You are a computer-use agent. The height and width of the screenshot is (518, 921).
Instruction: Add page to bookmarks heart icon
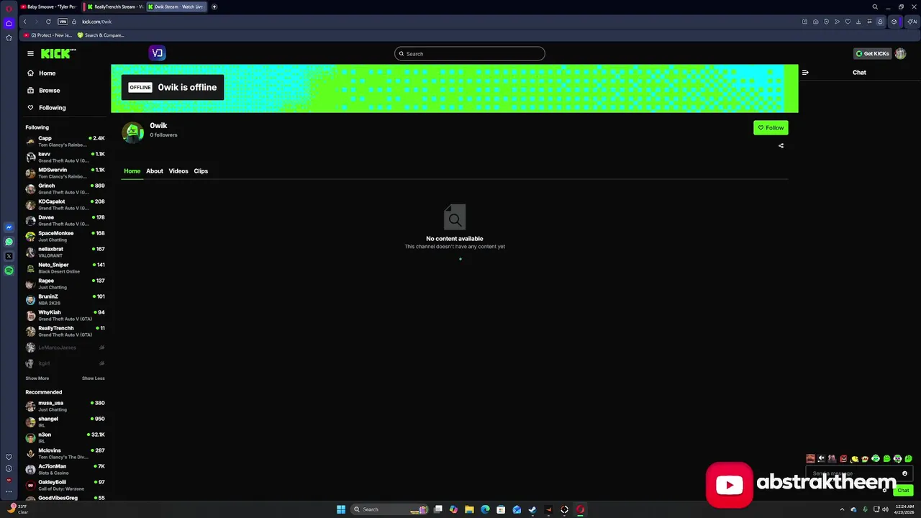(848, 22)
